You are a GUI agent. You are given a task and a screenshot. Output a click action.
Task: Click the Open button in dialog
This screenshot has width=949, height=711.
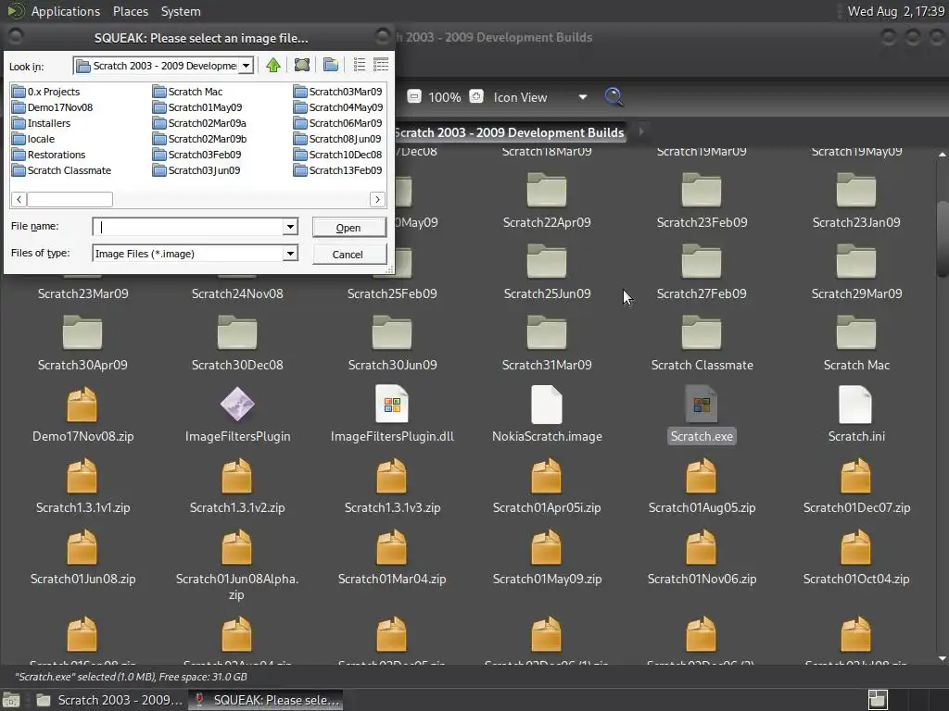click(348, 228)
